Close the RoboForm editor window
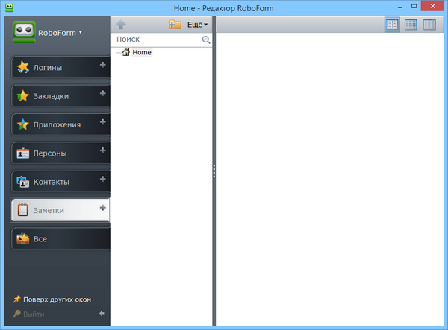The image size is (448, 330). (x=432, y=6)
